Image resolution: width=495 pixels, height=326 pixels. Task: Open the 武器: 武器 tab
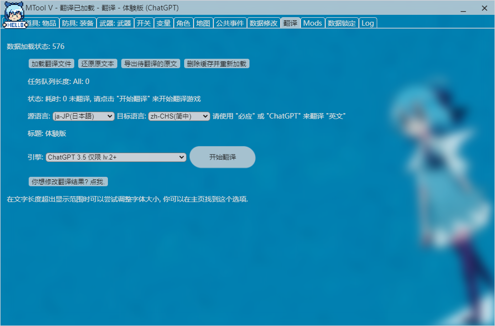(x=115, y=23)
